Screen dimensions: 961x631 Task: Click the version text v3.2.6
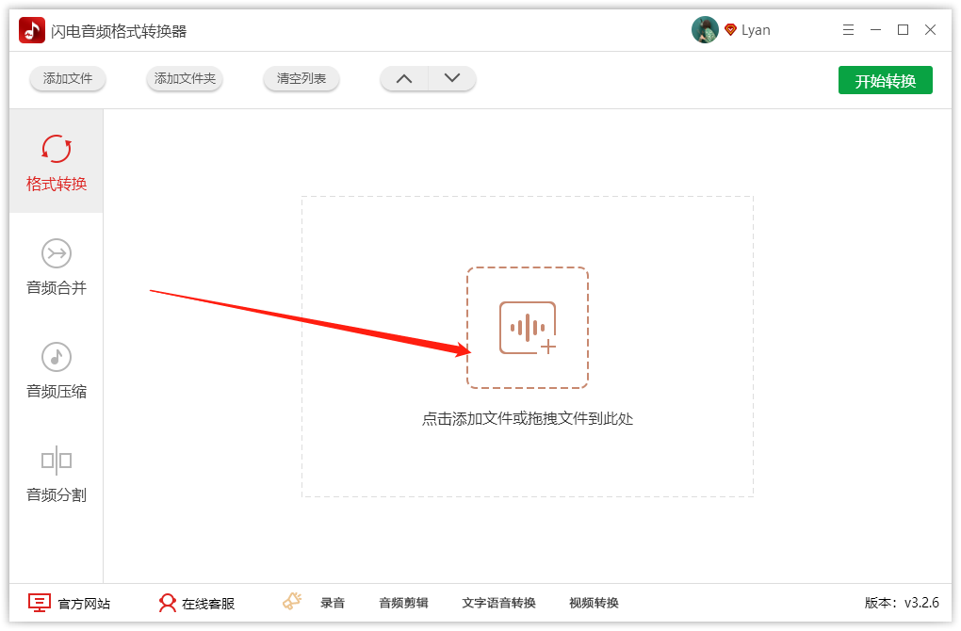point(921,603)
